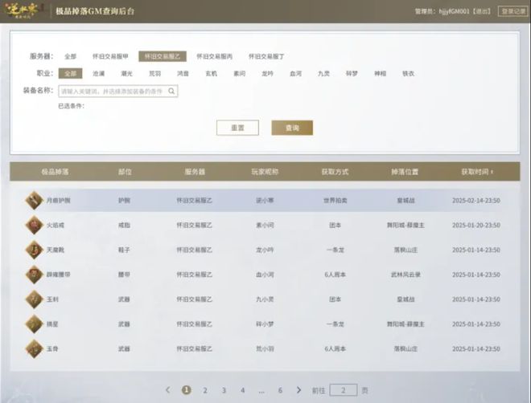Filter by profession 血河
Viewport: 531px width, 403px height.
click(x=295, y=73)
